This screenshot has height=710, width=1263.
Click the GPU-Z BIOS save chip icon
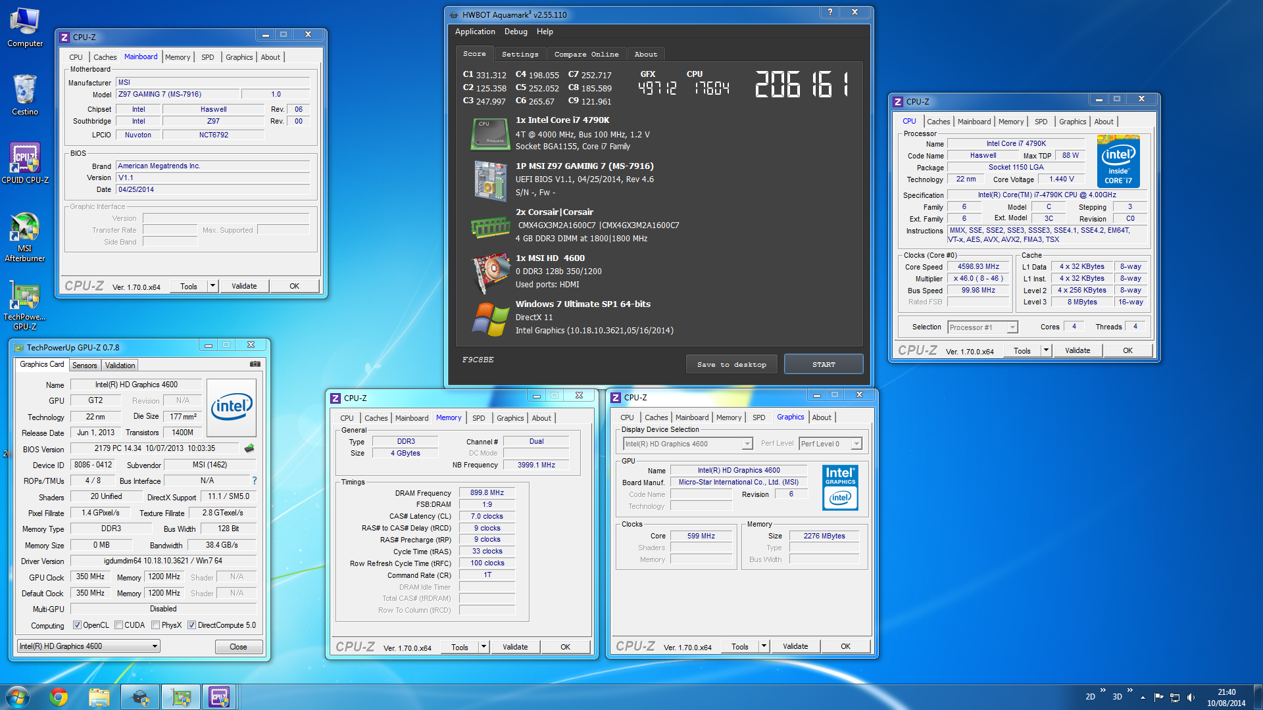pyautogui.click(x=249, y=448)
